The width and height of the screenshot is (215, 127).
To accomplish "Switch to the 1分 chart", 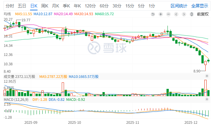I will tap(152, 6).
